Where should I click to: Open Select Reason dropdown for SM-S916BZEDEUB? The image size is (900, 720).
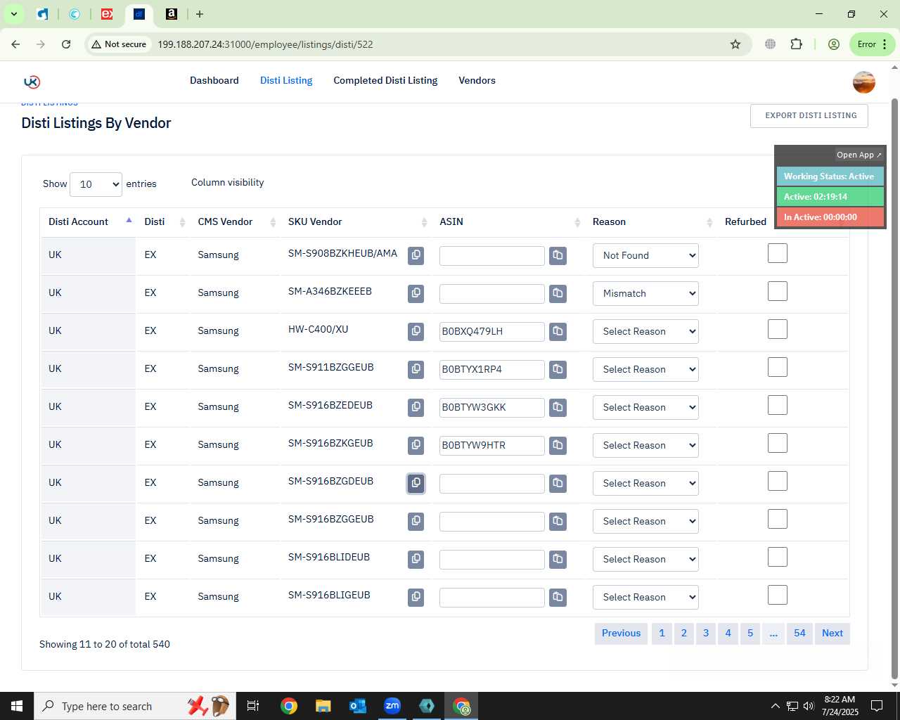[x=645, y=407]
